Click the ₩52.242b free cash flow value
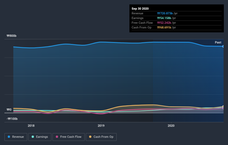Screen dimensions: 228x145 pyautogui.click(x=164, y=23)
